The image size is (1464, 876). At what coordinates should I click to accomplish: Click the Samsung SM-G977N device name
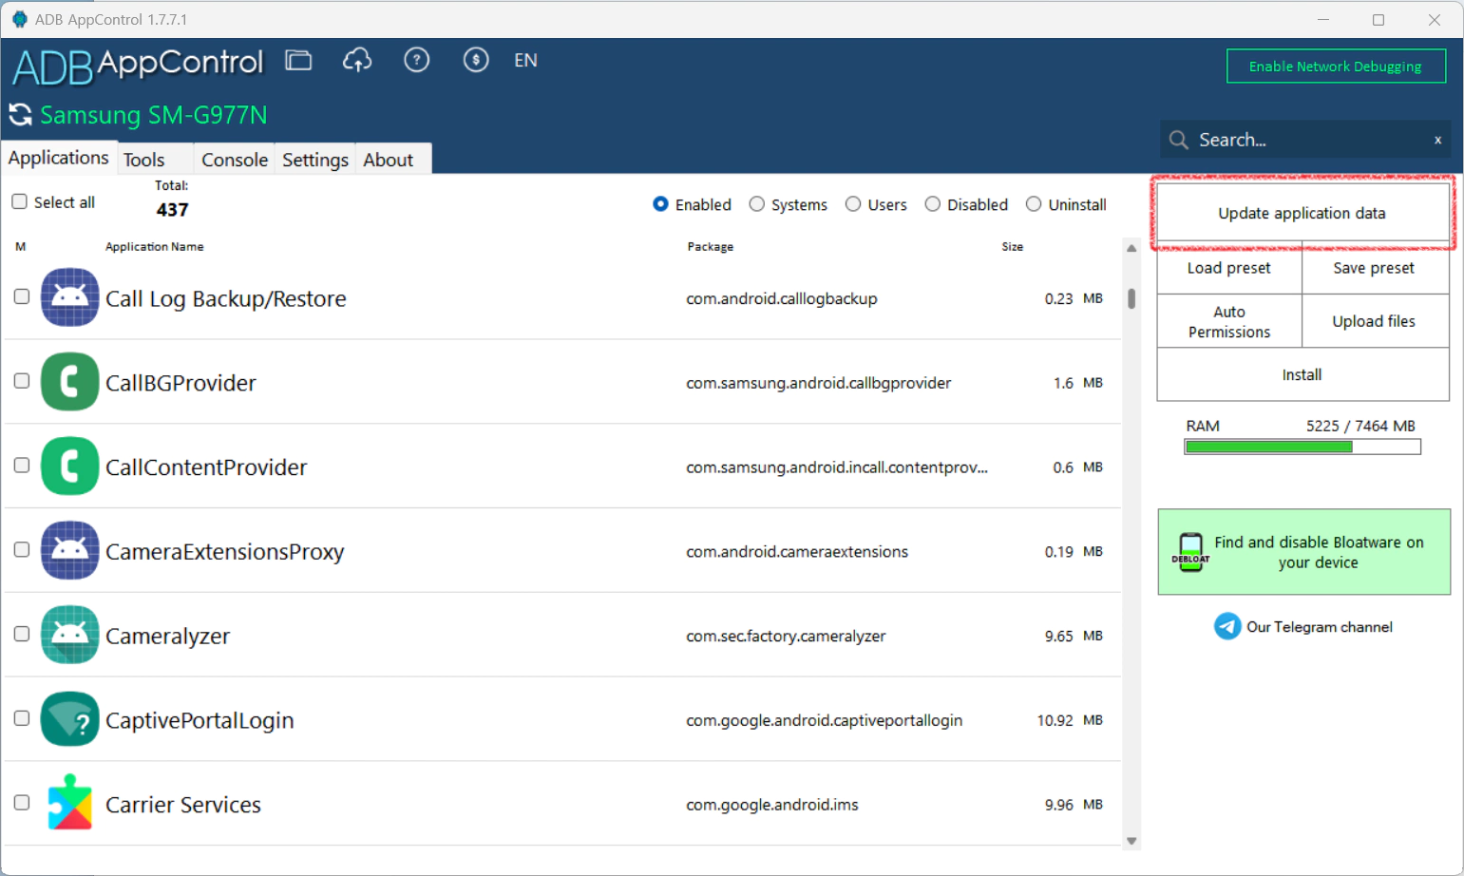coord(154,115)
